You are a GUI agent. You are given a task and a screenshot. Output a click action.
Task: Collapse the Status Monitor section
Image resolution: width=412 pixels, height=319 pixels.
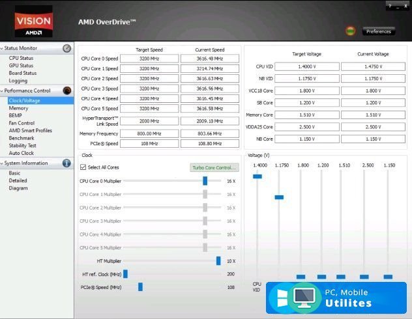(2, 48)
